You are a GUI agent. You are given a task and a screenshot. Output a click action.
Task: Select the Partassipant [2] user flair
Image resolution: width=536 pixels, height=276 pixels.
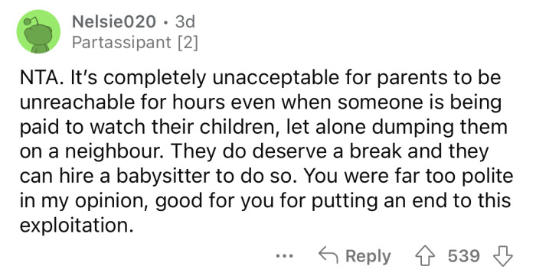[135, 42]
